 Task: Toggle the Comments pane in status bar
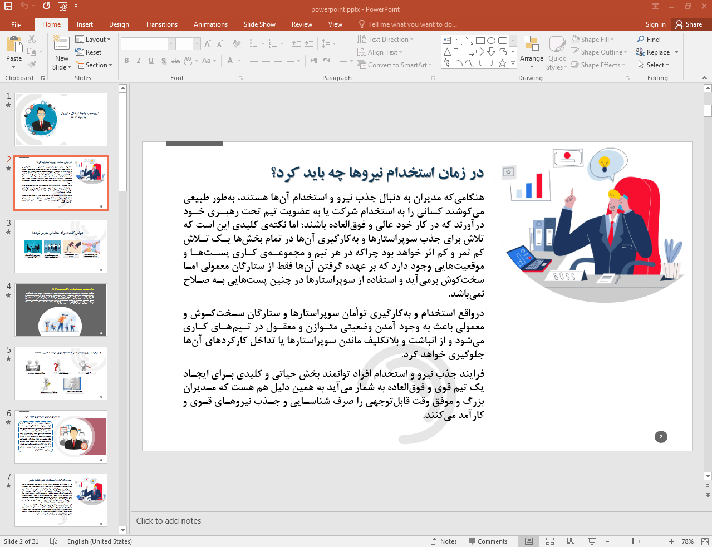488,541
